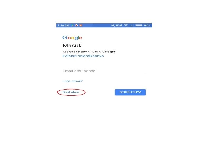Image resolution: width=213 pixels, height=159 pixels.
Task: Tap the blue status bar background
Action: (95, 25)
